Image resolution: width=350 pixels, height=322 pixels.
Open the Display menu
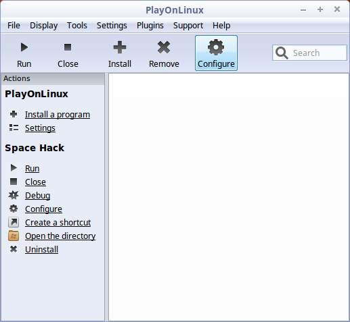coord(44,25)
